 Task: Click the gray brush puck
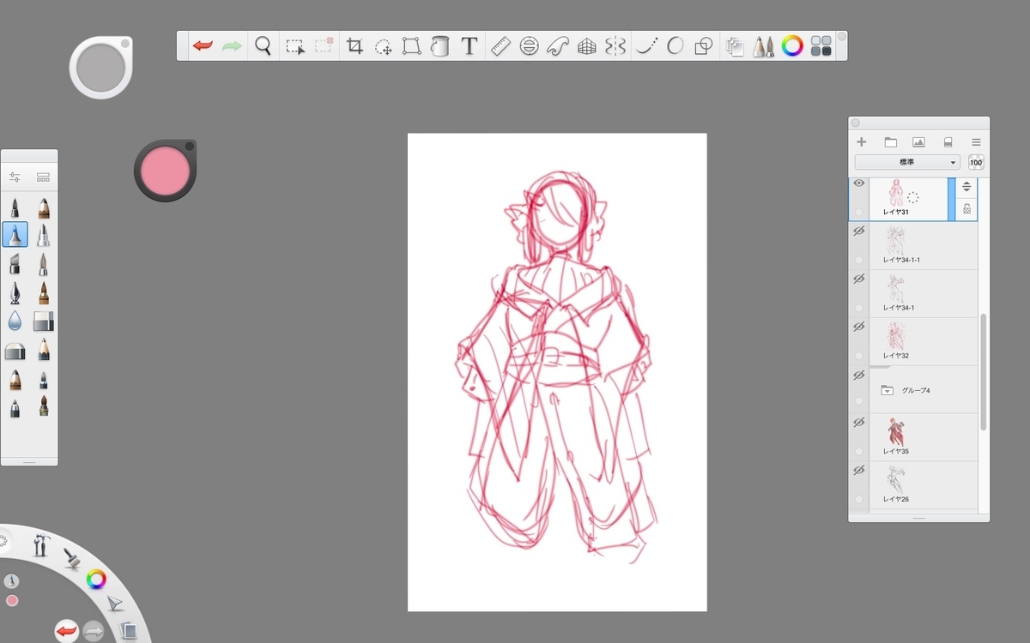pos(100,66)
